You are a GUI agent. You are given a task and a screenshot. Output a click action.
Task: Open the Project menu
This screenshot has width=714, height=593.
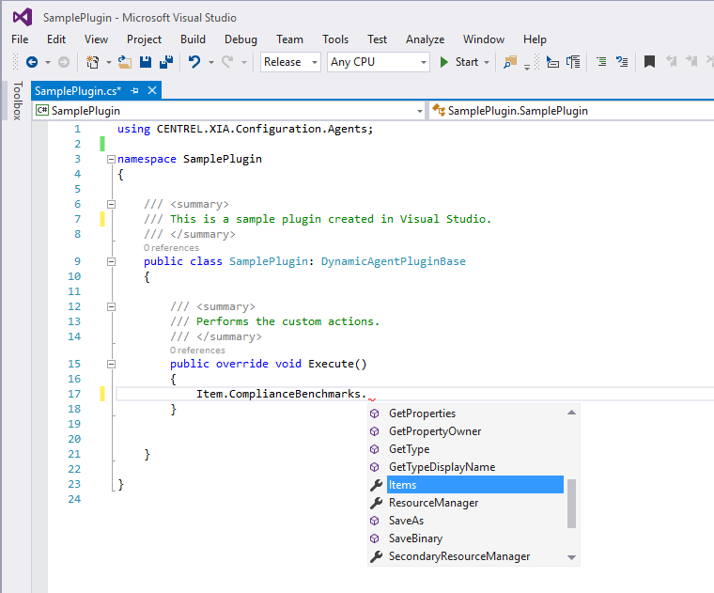pos(144,39)
